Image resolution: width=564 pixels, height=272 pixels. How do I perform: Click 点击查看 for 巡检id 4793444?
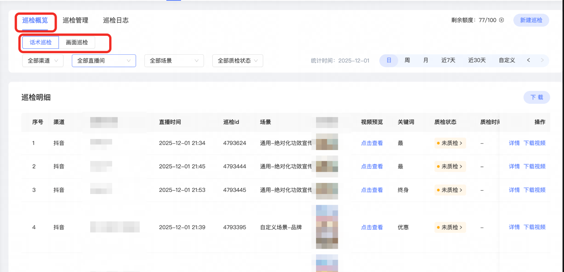click(x=372, y=166)
